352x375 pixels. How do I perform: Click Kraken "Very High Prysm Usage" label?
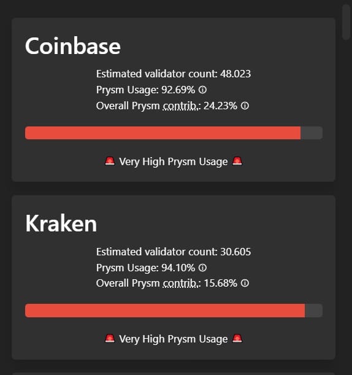[174, 339]
